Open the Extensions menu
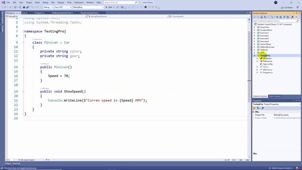Viewport: 302px width, 170px height. pos(79,2)
